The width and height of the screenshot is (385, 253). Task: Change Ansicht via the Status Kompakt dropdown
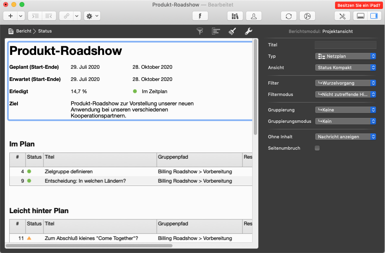click(x=345, y=68)
